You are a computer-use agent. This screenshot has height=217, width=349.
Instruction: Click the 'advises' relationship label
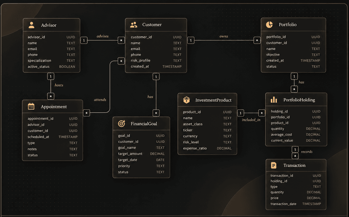click(103, 36)
